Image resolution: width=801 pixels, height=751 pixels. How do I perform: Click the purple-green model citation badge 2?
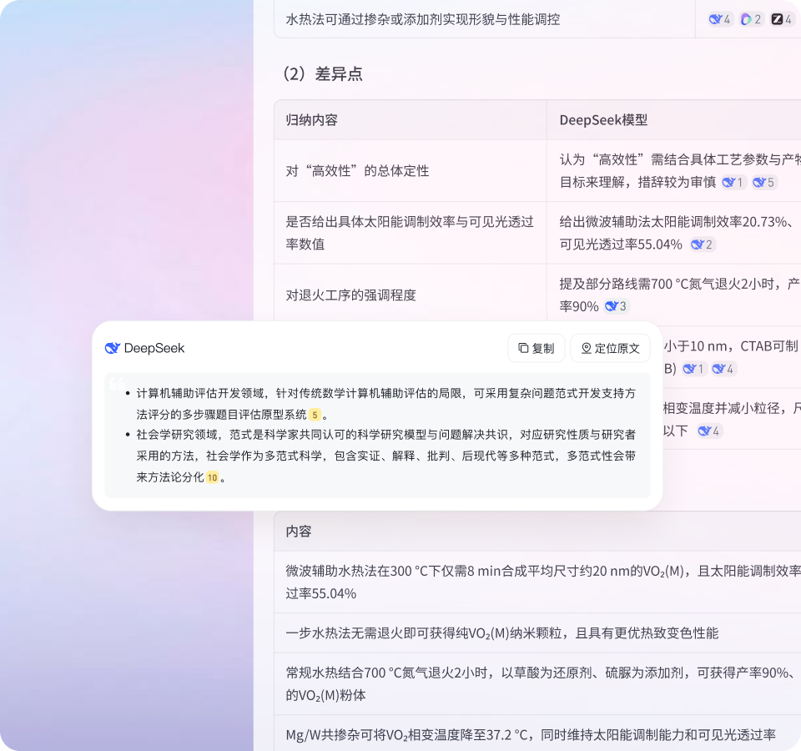(x=752, y=19)
